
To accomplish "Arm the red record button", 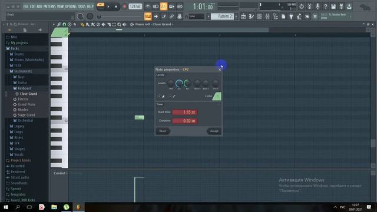I will [124, 6].
